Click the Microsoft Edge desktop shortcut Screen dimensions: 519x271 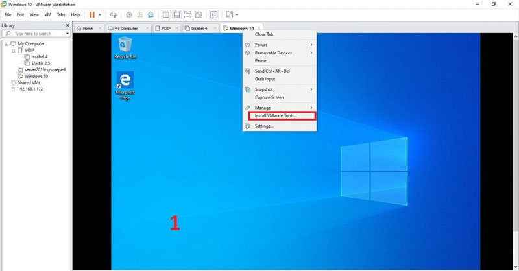click(125, 86)
